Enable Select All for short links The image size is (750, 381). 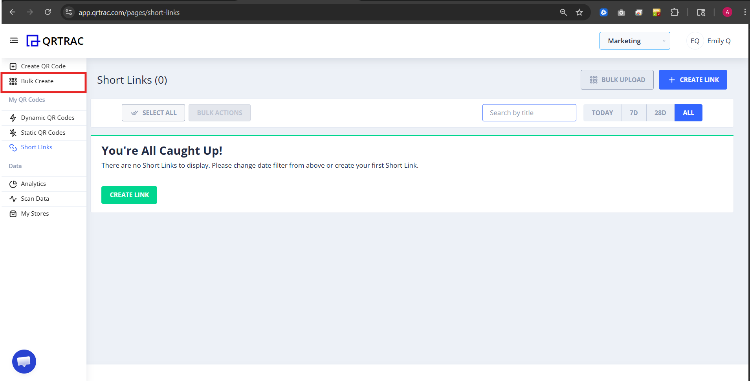pyautogui.click(x=153, y=113)
